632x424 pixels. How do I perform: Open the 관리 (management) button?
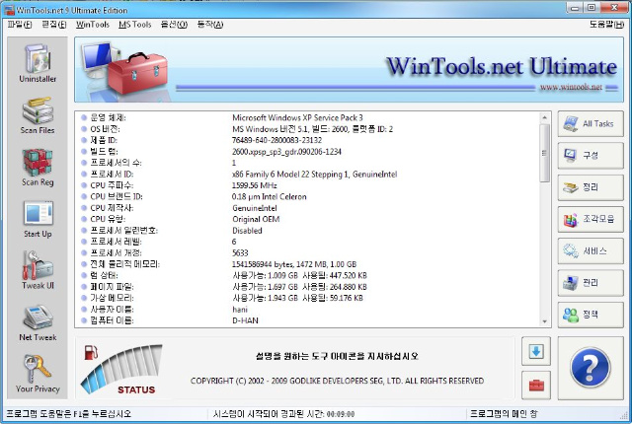591,283
